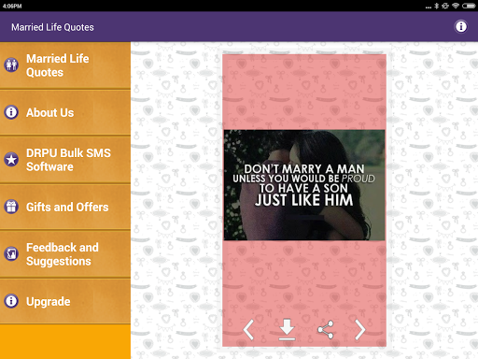Image resolution: width=478 pixels, height=359 pixels.
Task: Open the About Us menu entry
Action: [x=65, y=112]
